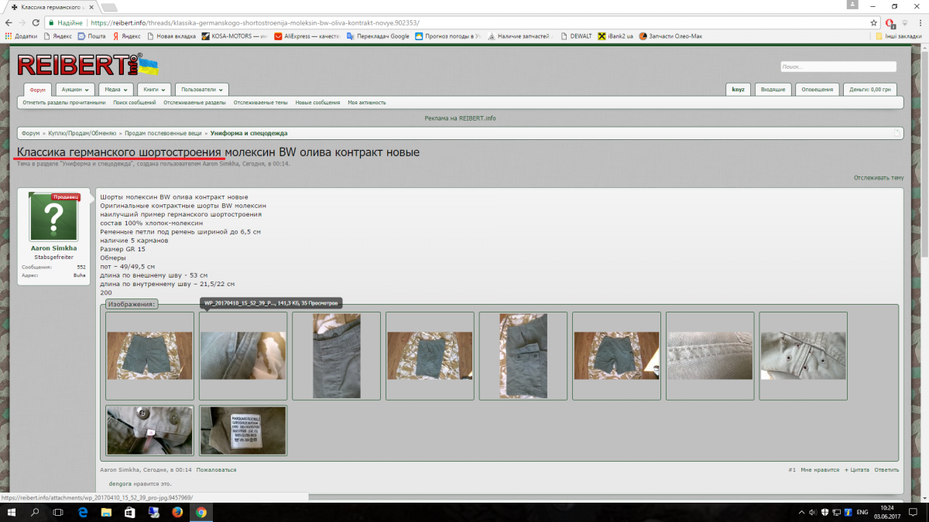The image size is (929, 522).
Task: Open the Книги navigation dropdown
Action: coord(153,90)
